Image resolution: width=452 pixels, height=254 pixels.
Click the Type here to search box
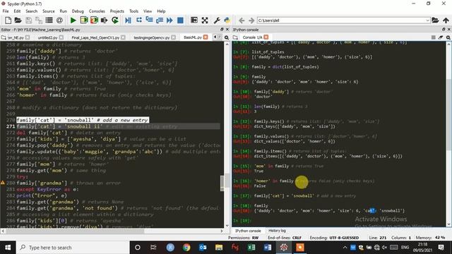(73, 248)
